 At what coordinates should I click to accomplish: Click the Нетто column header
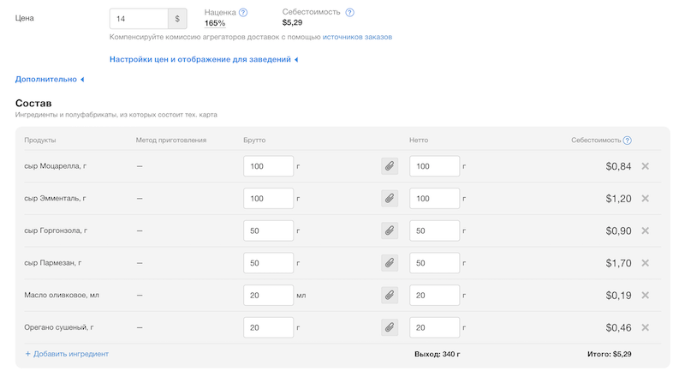coord(419,141)
